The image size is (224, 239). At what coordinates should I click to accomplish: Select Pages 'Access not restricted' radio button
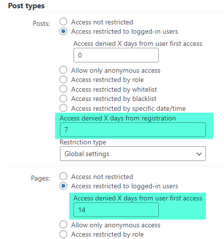coord(63,176)
